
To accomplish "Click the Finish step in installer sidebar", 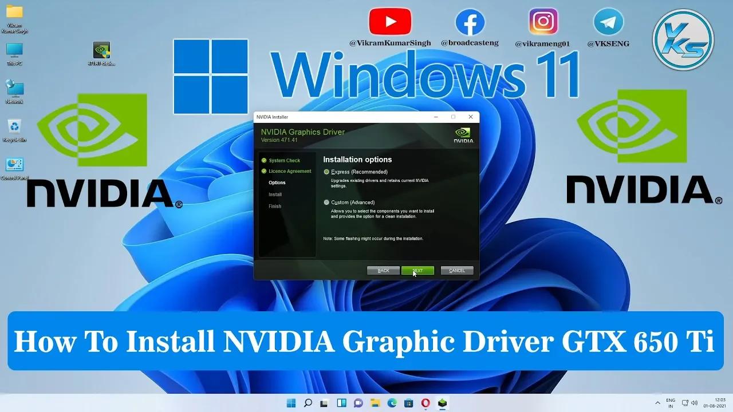I will coord(275,206).
